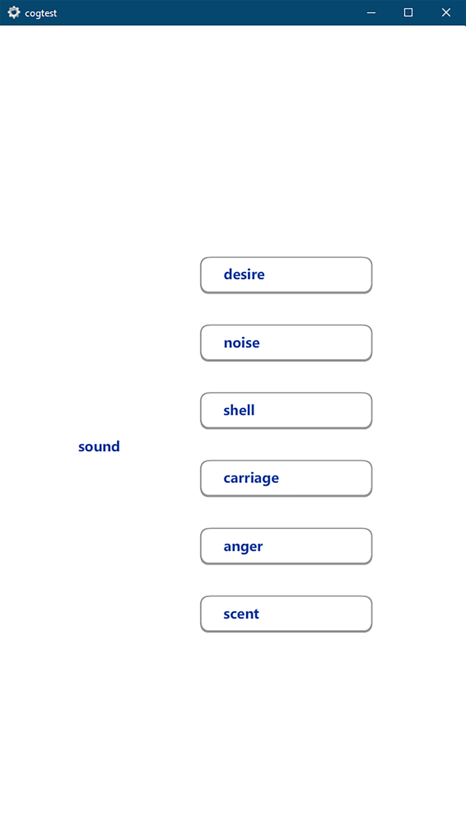Image resolution: width=466 pixels, height=829 pixels.
Task: Close the cogtest application
Action: [x=446, y=12]
